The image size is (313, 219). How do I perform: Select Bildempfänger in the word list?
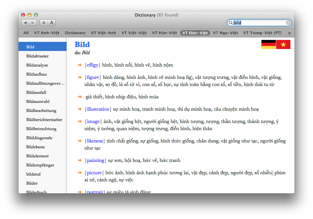43,165
